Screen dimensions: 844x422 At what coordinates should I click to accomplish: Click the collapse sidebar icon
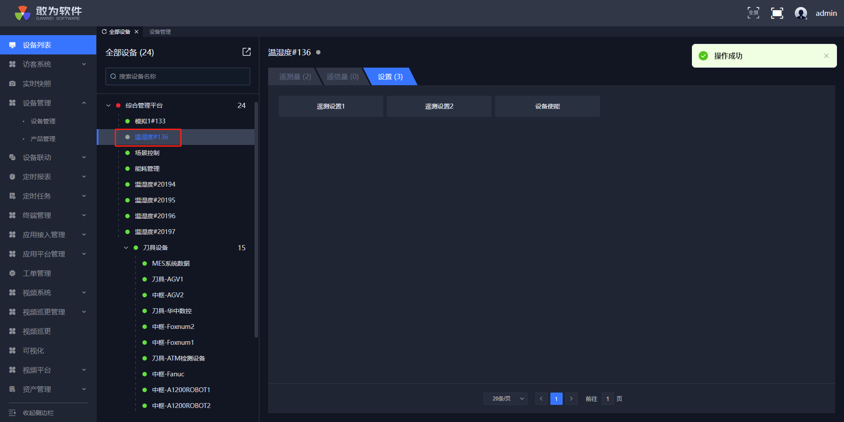click(12, 413)
